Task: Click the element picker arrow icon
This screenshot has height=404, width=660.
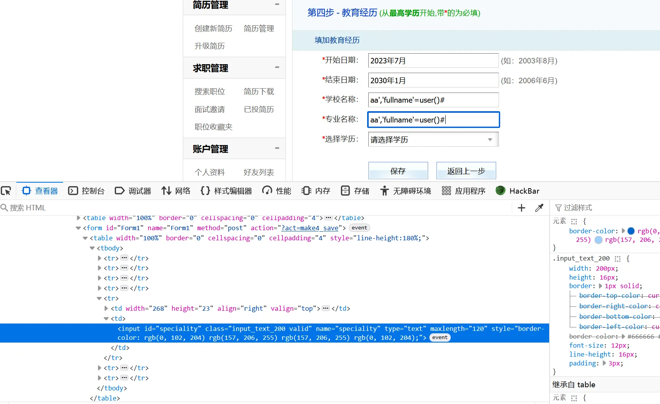Action: click(x=6, y=191)
